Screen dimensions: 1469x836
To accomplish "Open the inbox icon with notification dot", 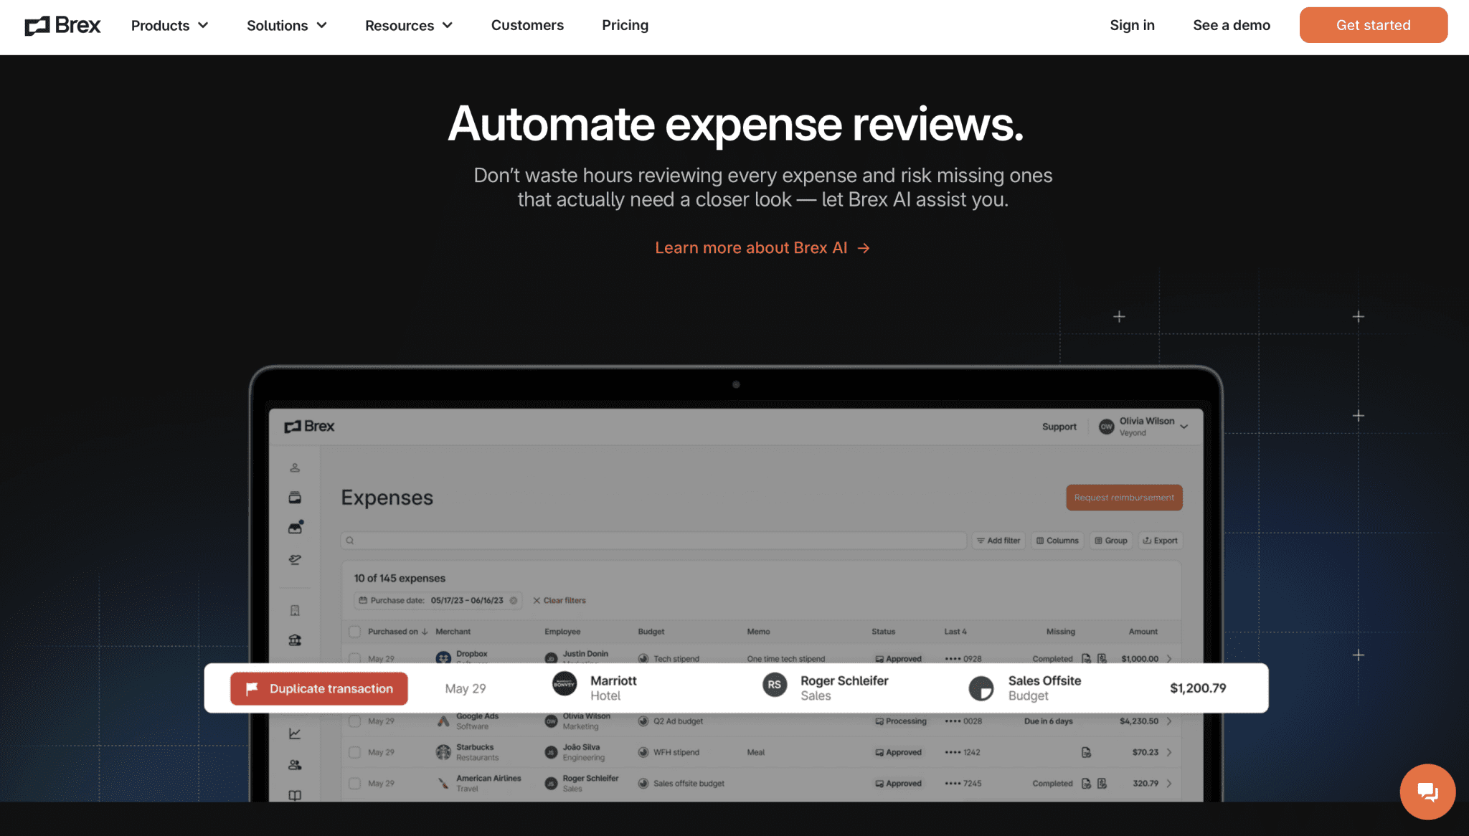I will click(295, 527).
